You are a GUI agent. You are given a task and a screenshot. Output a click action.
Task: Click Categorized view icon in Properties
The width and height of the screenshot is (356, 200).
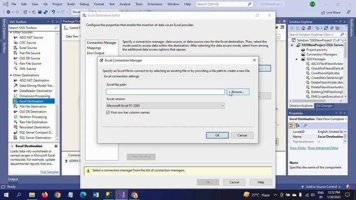pos(291,126)
